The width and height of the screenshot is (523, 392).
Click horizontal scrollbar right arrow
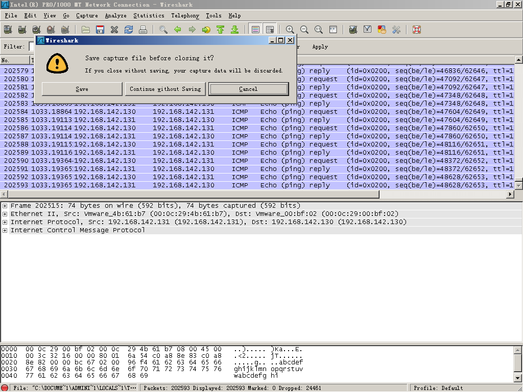[510, 194]
